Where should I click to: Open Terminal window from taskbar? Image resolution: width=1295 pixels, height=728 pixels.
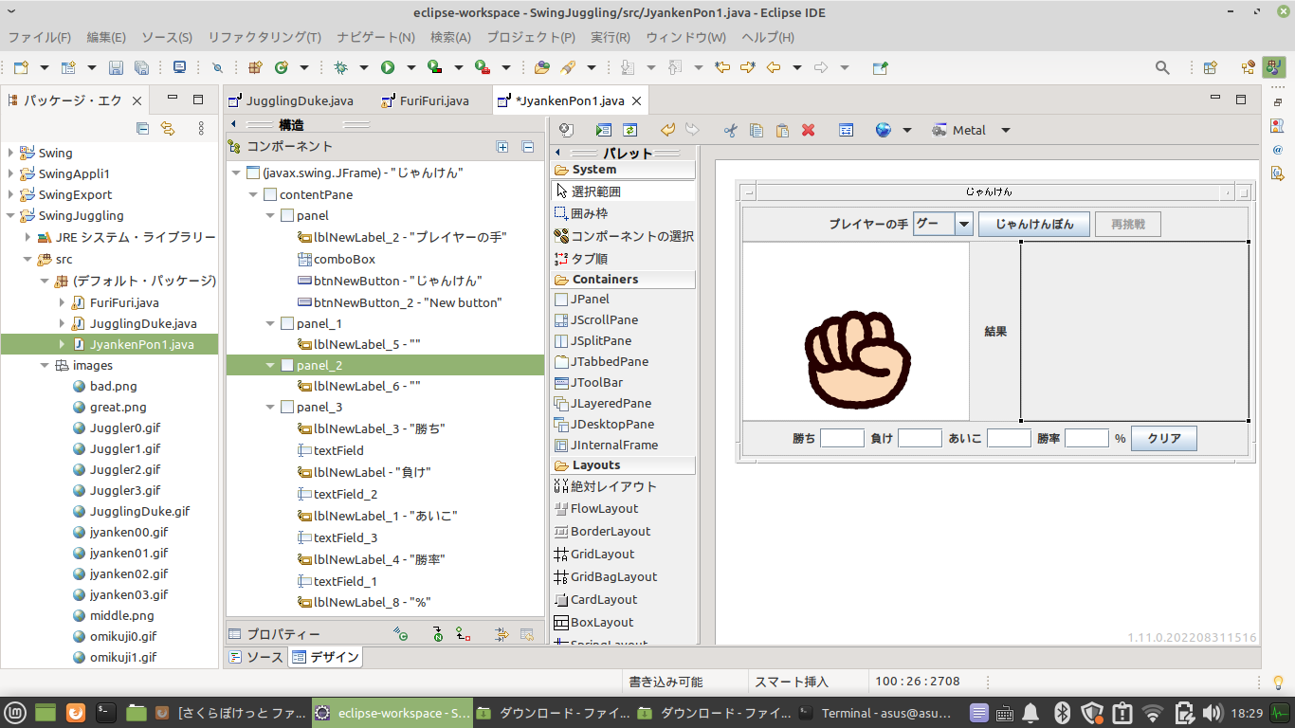click(875, 713)
